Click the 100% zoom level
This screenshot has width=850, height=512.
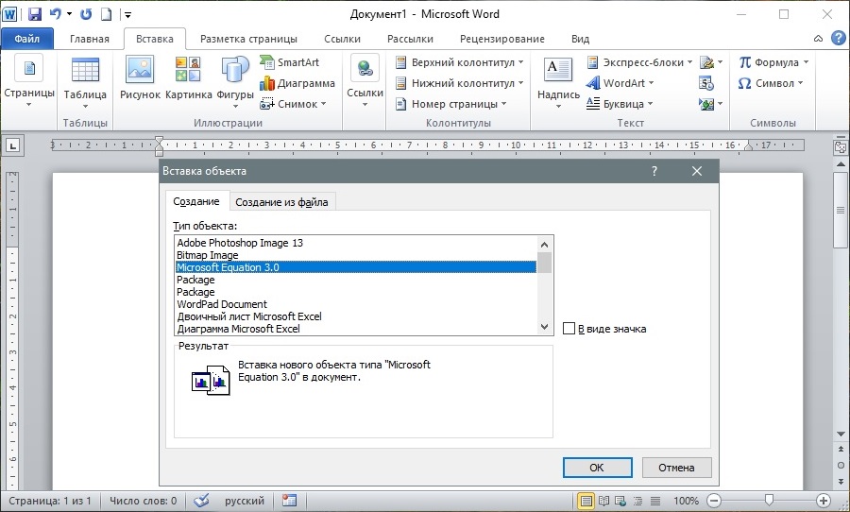686,501
